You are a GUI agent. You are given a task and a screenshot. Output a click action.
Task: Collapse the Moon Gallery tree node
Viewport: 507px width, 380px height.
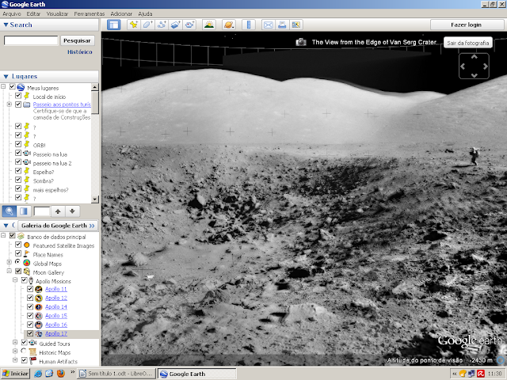click(x=10, y=272)
